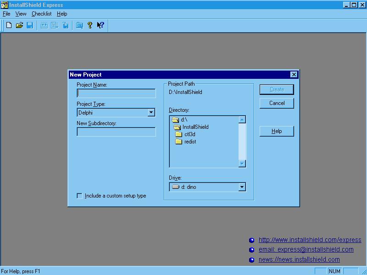The height and width of the screenshot is (275, 367).
Task: Click the Save floppy disk icon
Action: click(x=30, y=25)
